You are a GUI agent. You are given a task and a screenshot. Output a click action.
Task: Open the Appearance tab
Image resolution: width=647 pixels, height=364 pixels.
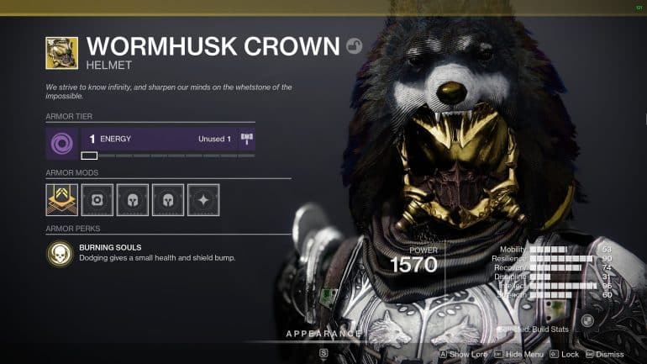pos(323,334)
